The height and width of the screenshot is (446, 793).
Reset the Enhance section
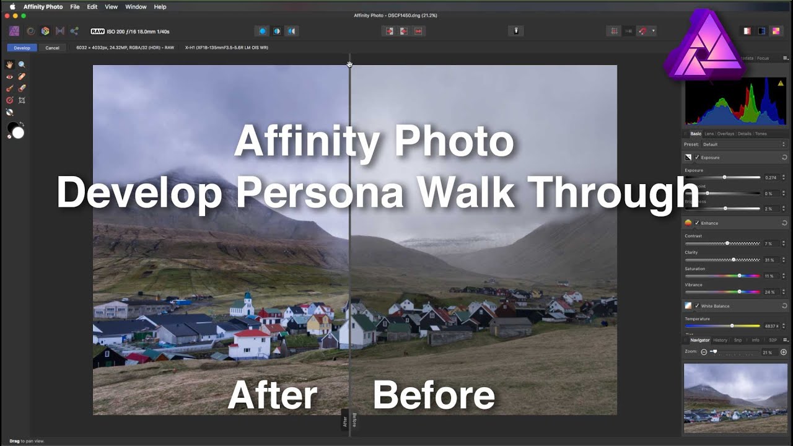(784, 223)
